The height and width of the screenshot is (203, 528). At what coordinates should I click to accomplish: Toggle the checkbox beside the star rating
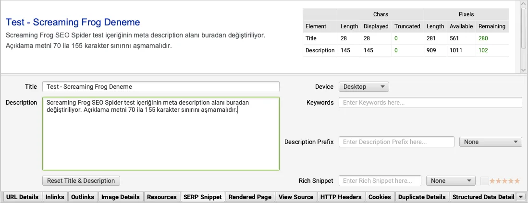point(484,181)
